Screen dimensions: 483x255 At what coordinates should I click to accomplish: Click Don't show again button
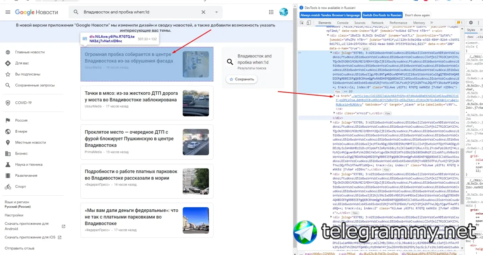click(x=417, y=15)
